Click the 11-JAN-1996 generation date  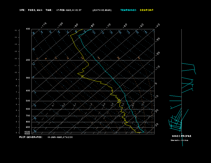coord(60,137)
